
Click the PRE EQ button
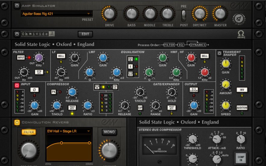point(115,87)
